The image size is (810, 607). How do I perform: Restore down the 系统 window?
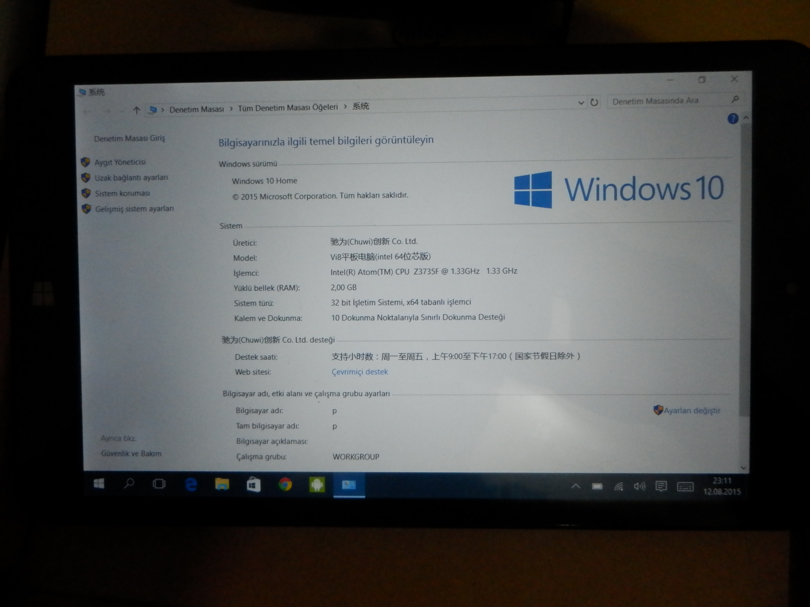(701, 79)
